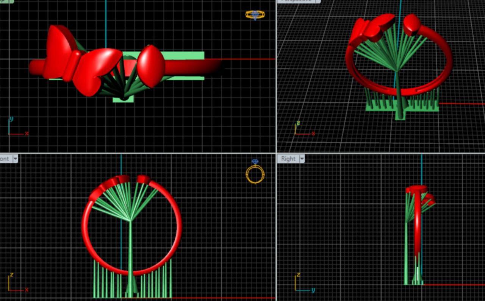Screen dimensions: 485x301
Task: Open the Right viewport dropdown arrow
Action: pos(302,159)
